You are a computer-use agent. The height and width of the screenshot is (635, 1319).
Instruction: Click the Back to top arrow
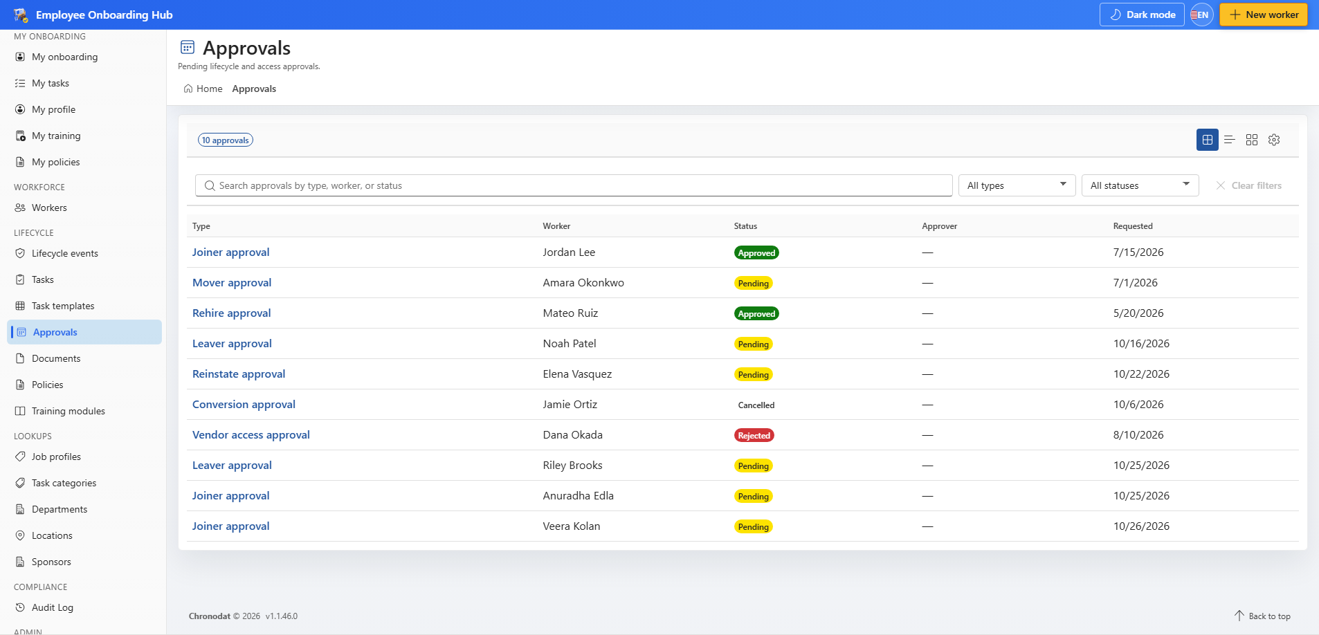pyautogui.click(x=1239, y=616)
